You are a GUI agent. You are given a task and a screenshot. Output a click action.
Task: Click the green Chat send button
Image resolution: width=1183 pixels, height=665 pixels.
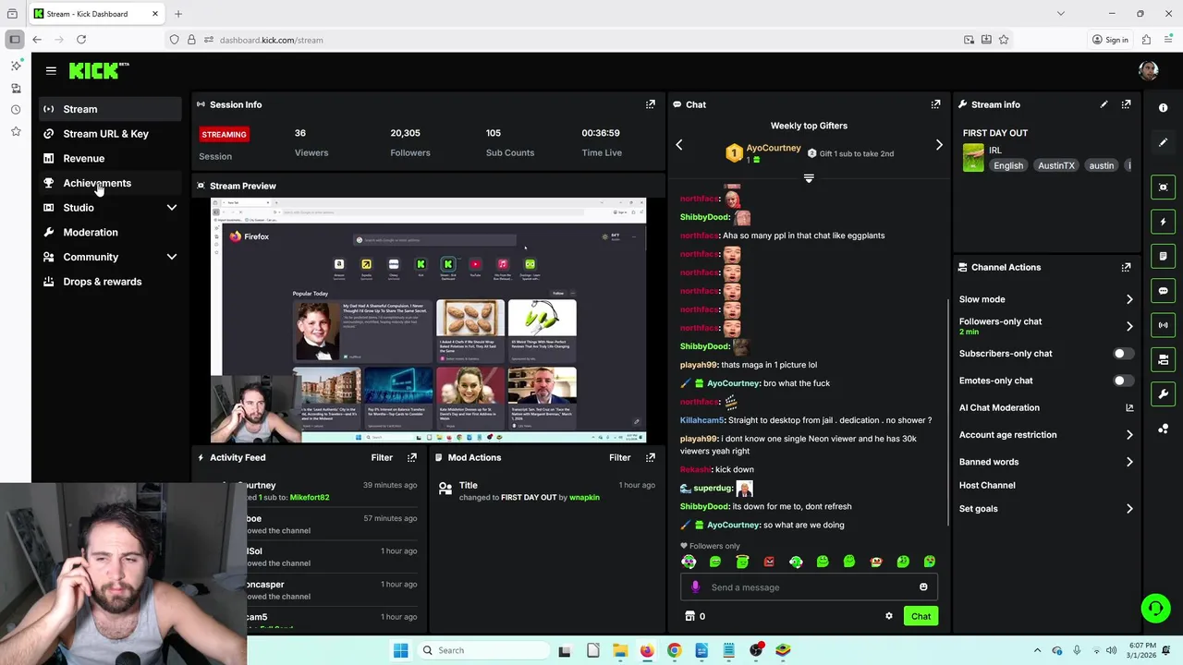(921, 616)
